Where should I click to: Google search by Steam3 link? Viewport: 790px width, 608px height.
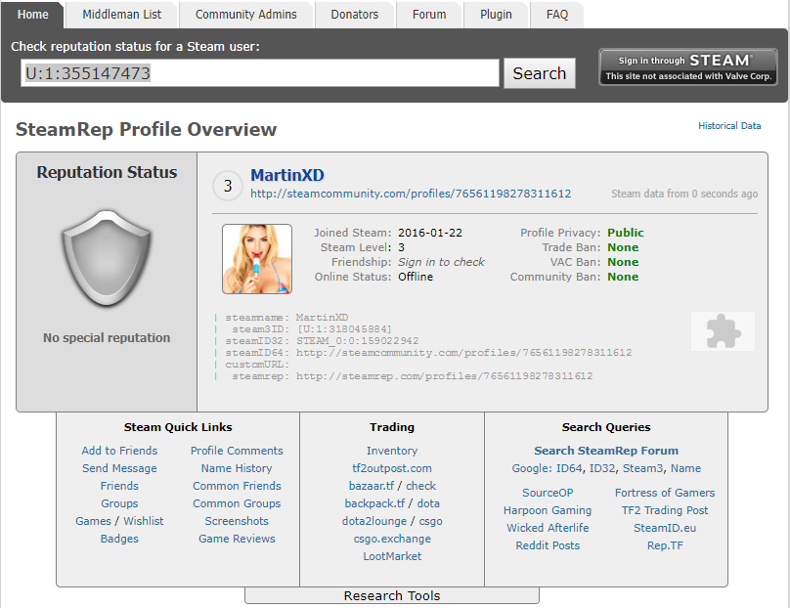[643, 468]
